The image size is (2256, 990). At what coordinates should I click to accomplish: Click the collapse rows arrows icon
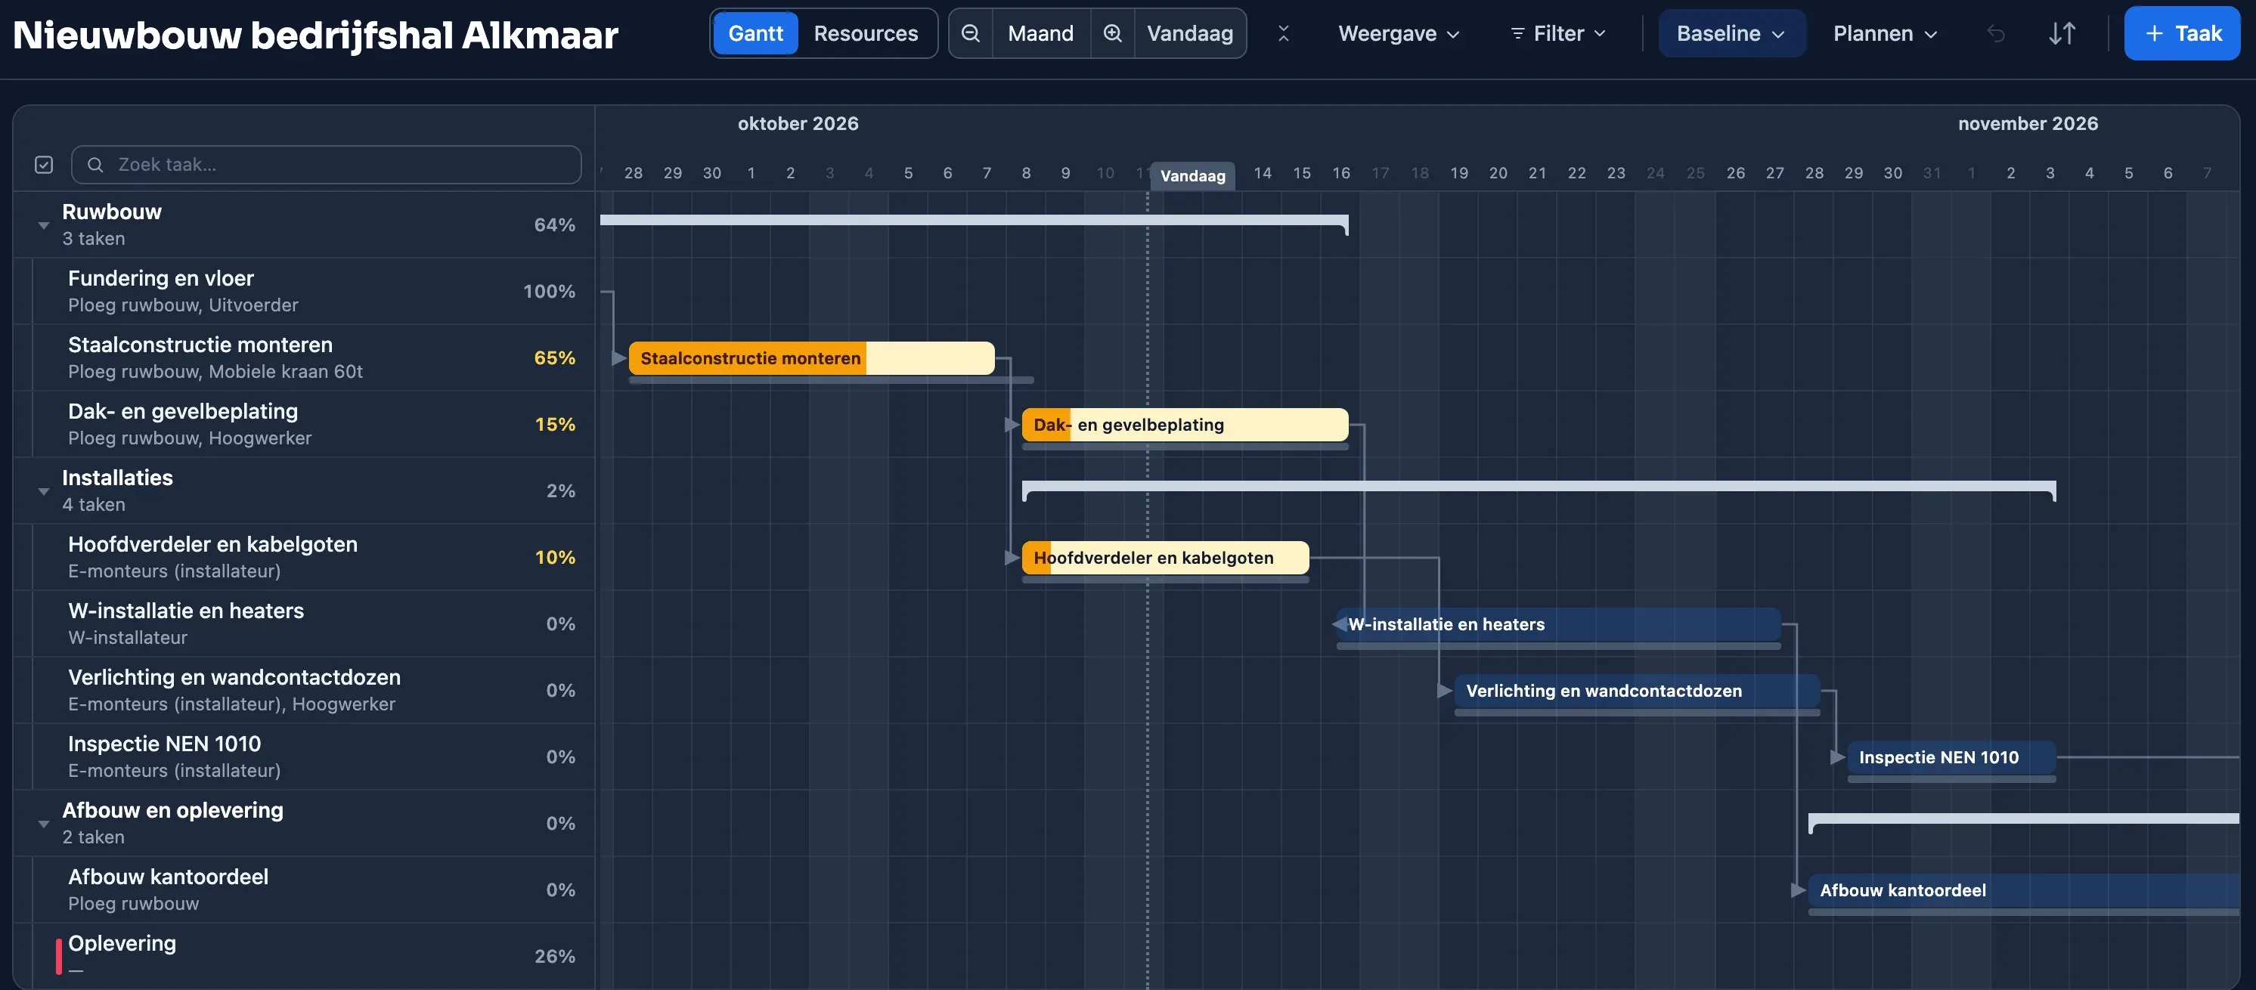(1283, 33)
